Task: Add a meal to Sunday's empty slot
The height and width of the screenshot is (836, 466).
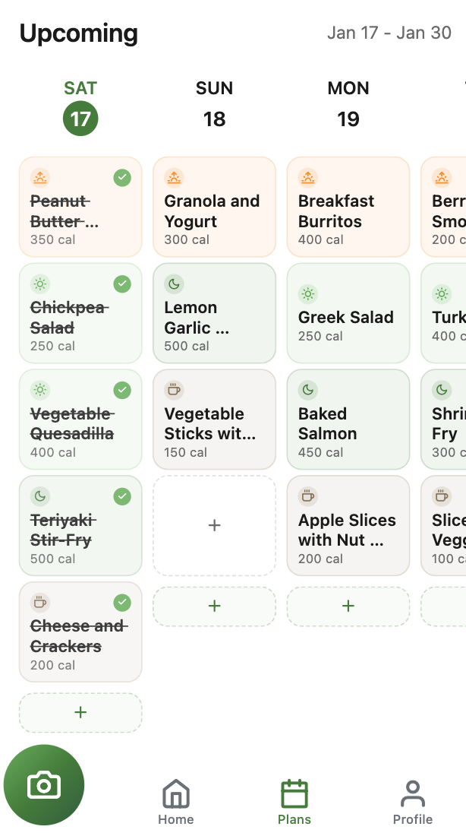Action: point(214,525)
